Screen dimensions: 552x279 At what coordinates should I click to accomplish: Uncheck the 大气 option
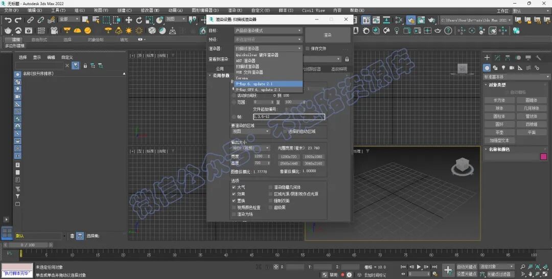(234, 188)
